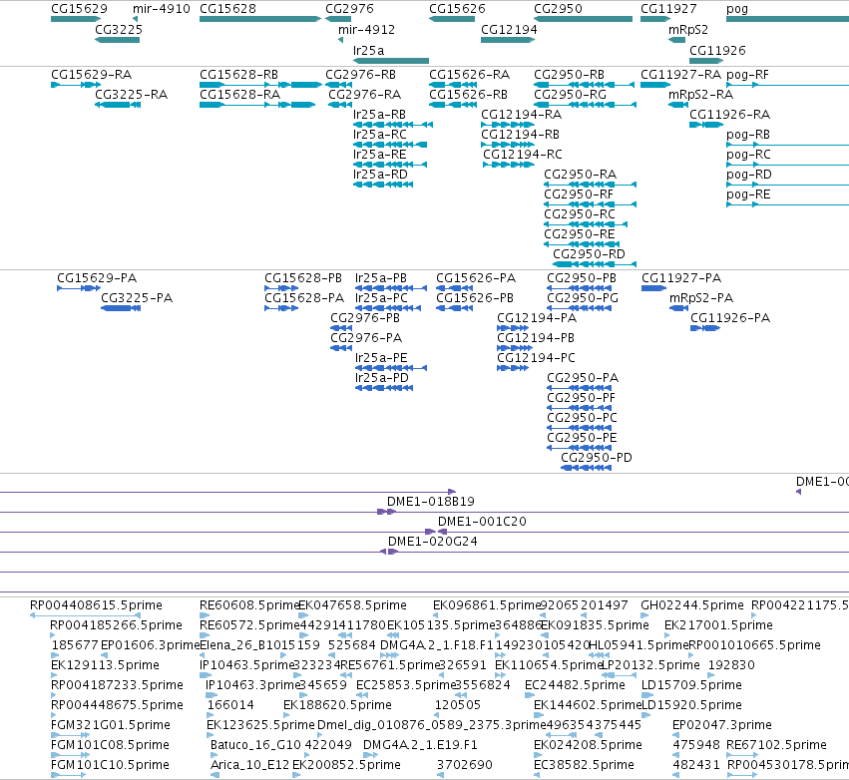Select transcript CG15626-RA
Screen dimensions: 849x780
453,85
